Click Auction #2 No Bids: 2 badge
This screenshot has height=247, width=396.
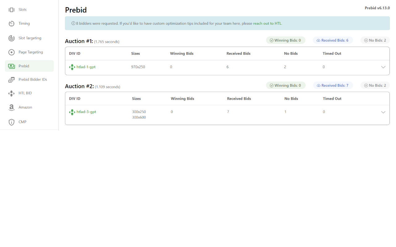pos(375,86)
